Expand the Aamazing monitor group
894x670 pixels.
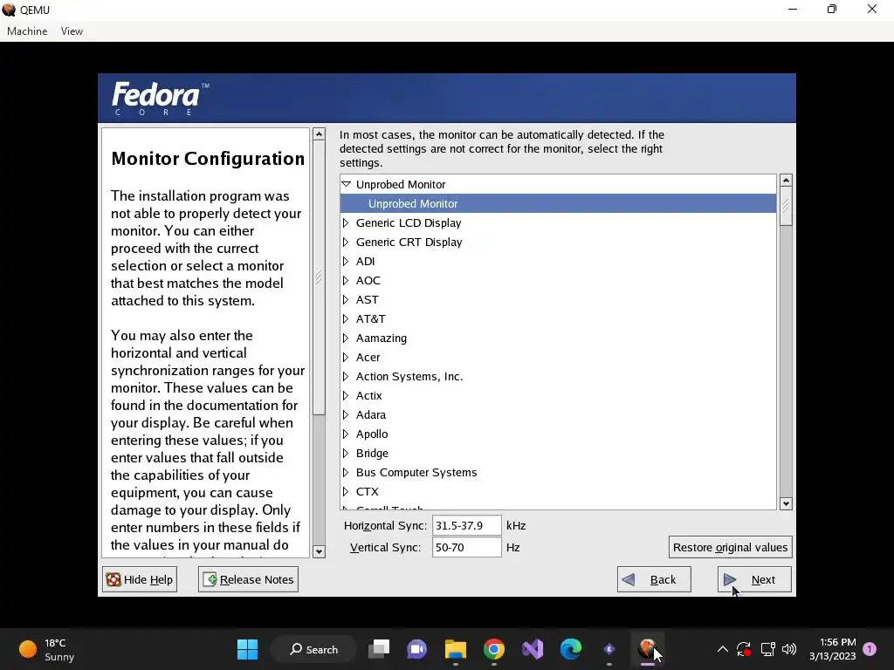coord(346,338)
